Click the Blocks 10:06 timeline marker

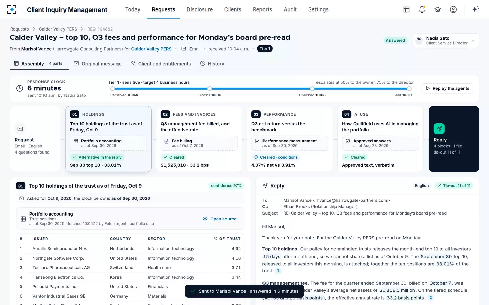[210, 89]
